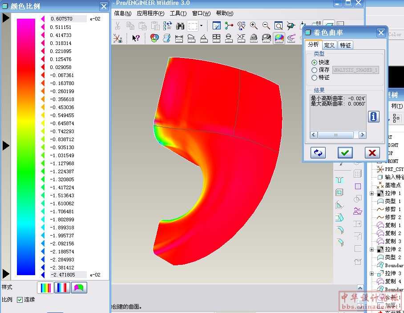Click the red X cancel button

click(x=372, y=153)
